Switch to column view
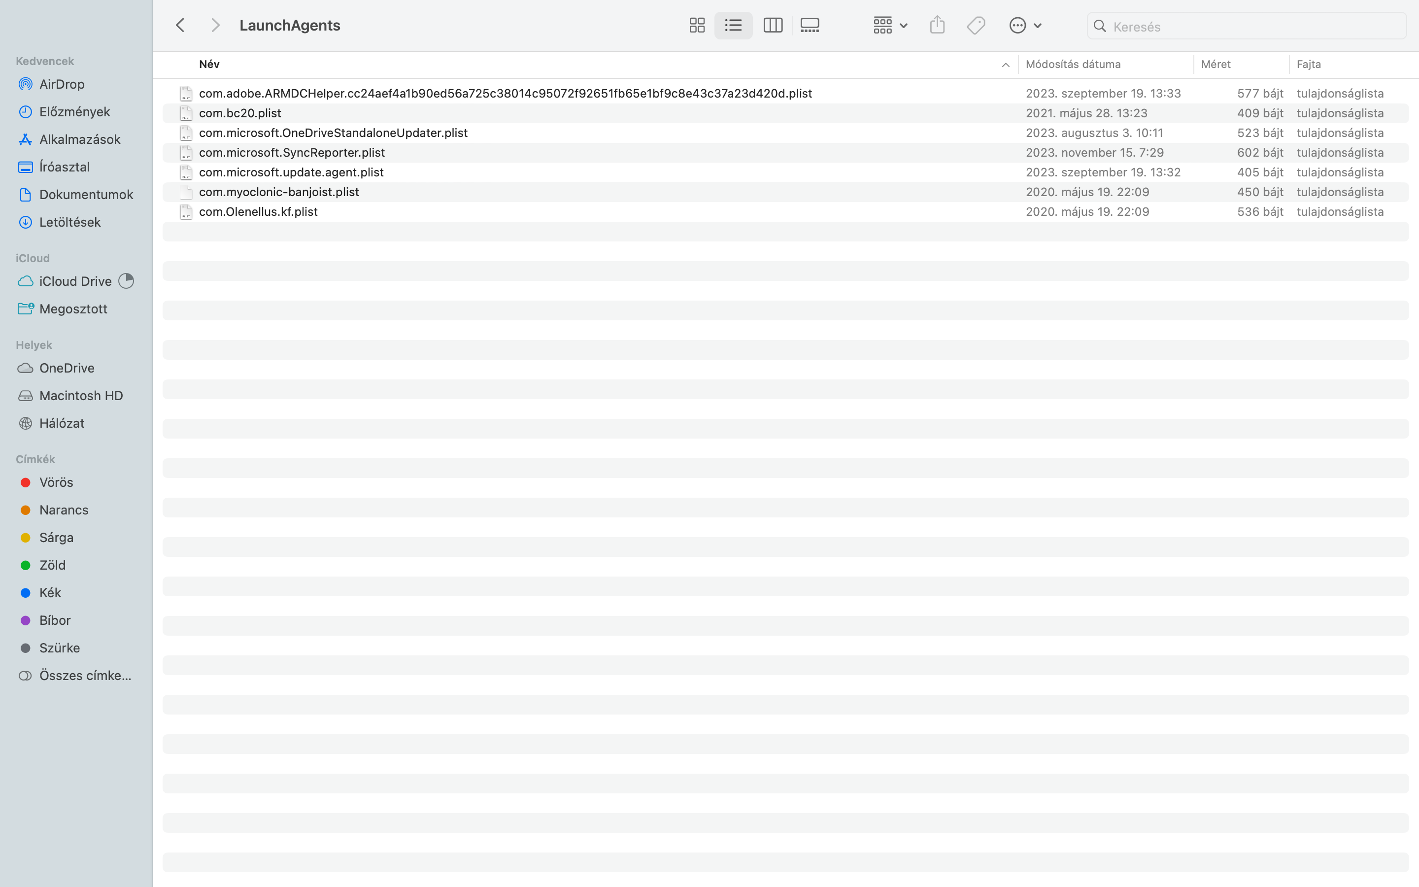1419x887 pixels. coord(773,25)
